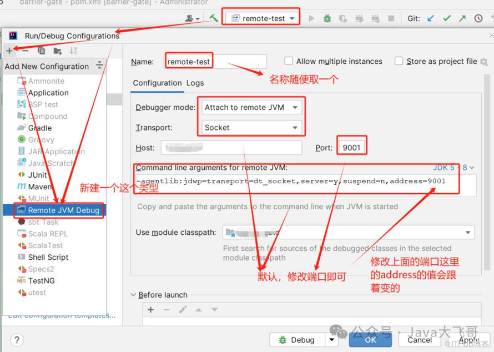Toggle Allow multiple instances checkbox
The height and width of the screenshot is (352, 494).
click(x=288, y=61)
